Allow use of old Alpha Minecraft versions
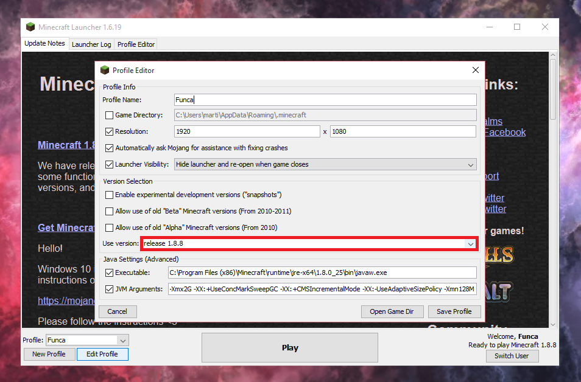This screenshot has width=581, height=382. tap(109, 227)
